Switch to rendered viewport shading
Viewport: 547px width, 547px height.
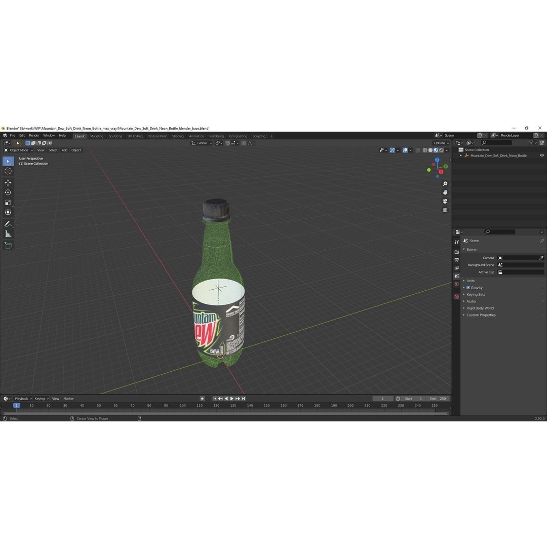pyautogui.click(x=441, y=150)
